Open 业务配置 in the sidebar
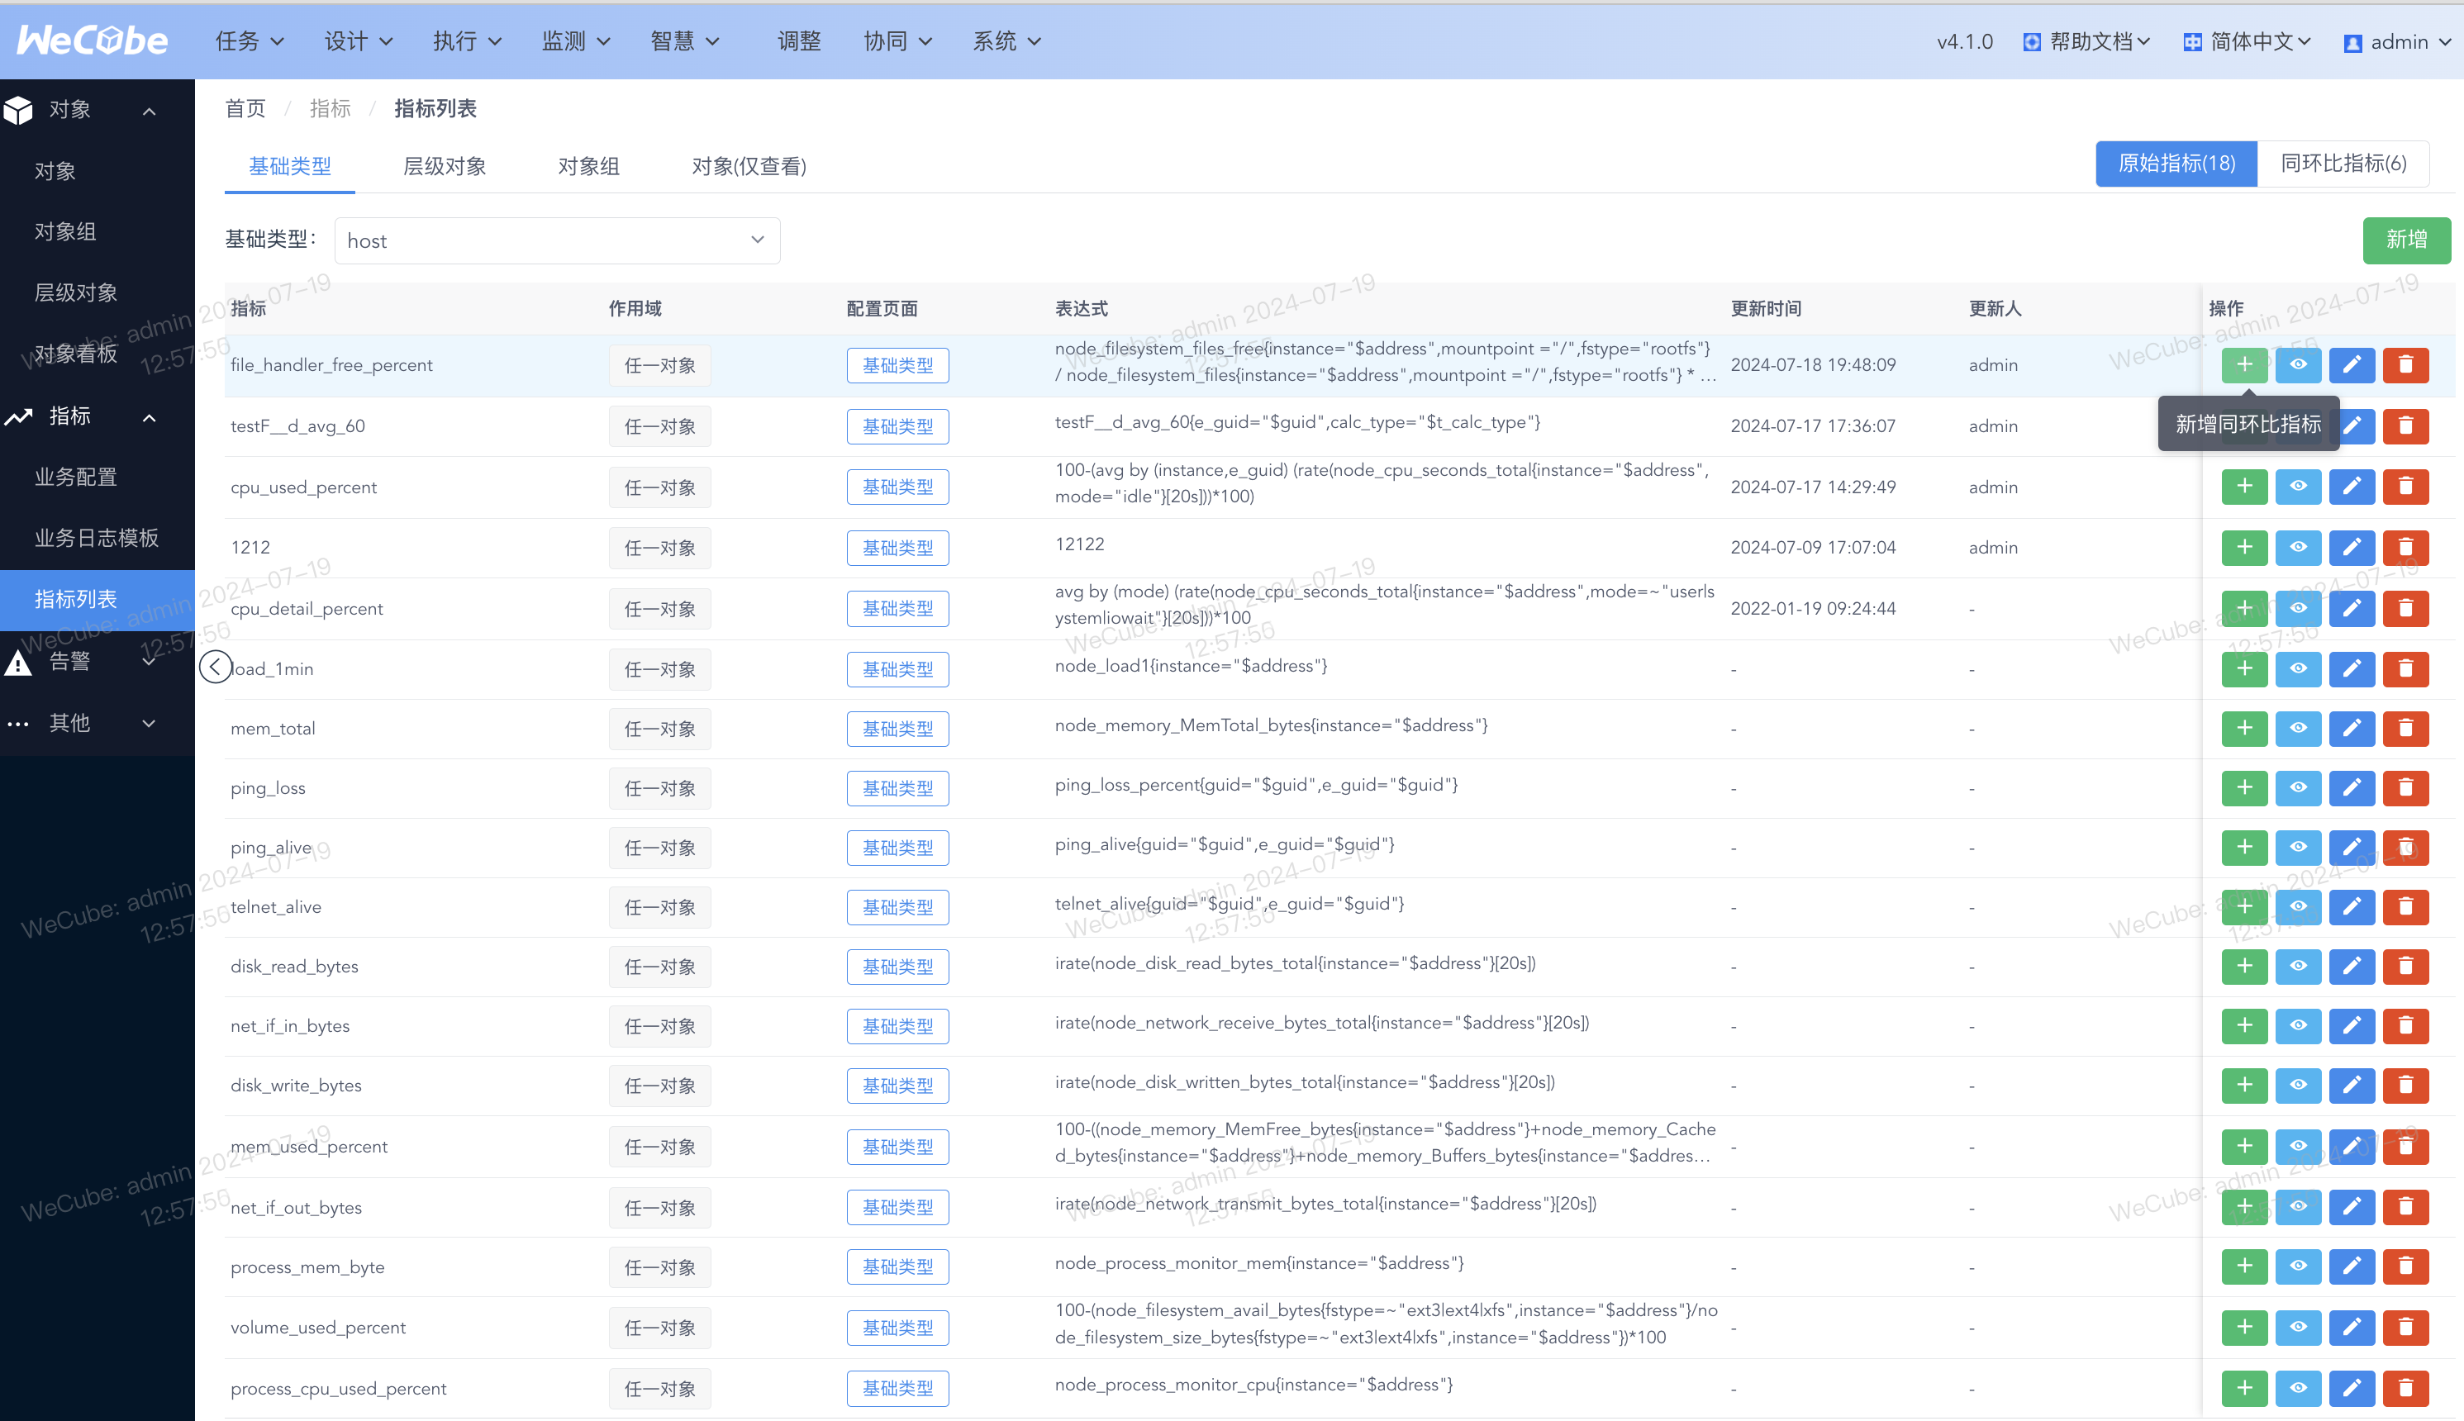Screen dimensions: 2464x1421 click(76, 476)
